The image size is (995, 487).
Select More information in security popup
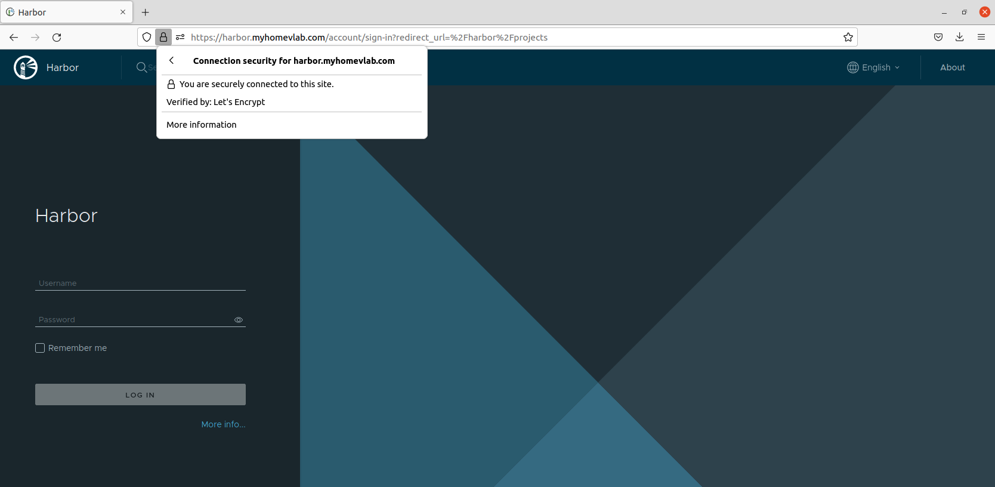[x=202, y=125]
